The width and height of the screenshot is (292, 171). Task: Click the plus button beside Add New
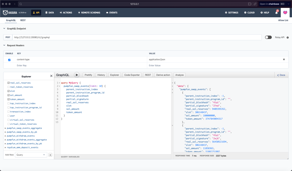50,155
